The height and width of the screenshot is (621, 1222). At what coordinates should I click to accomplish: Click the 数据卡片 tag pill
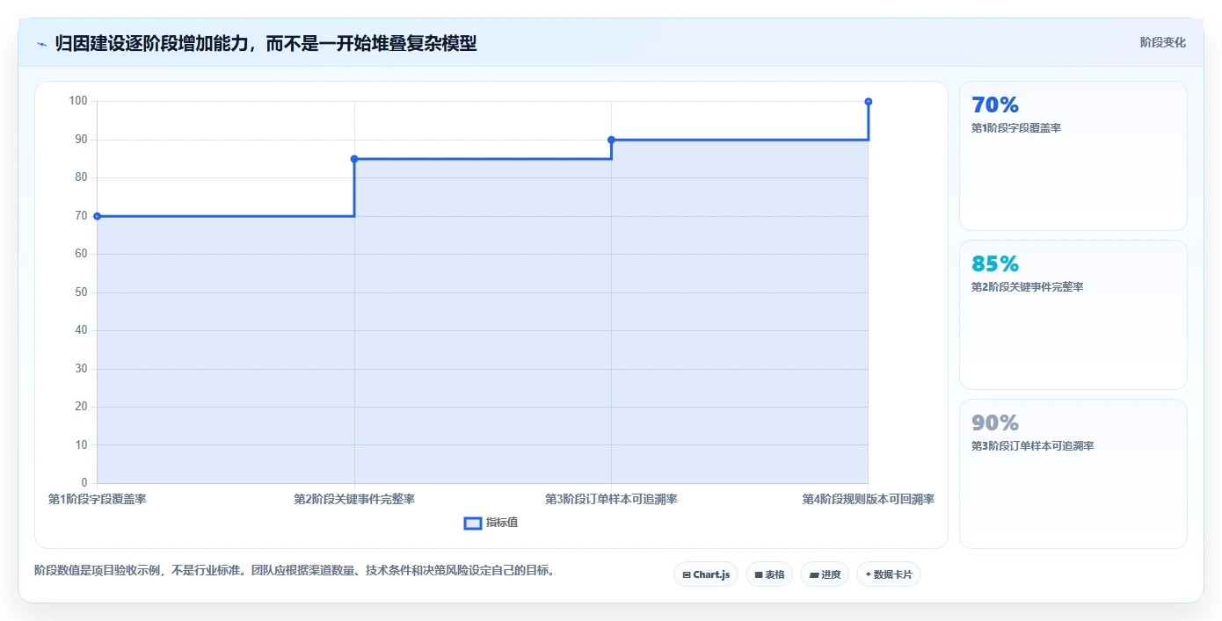point(889,574)
